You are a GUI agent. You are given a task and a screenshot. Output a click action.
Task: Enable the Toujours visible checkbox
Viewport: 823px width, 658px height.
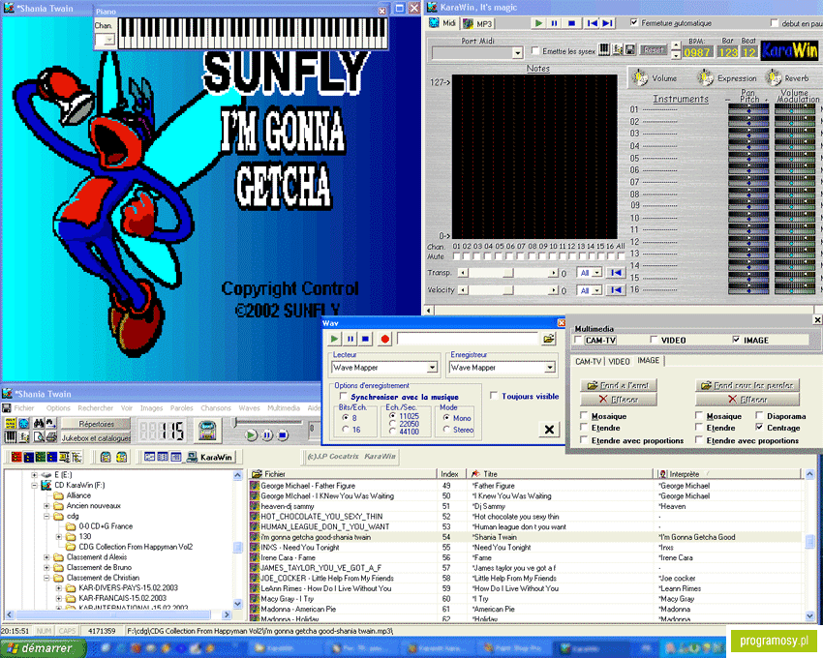coord(494,396)
